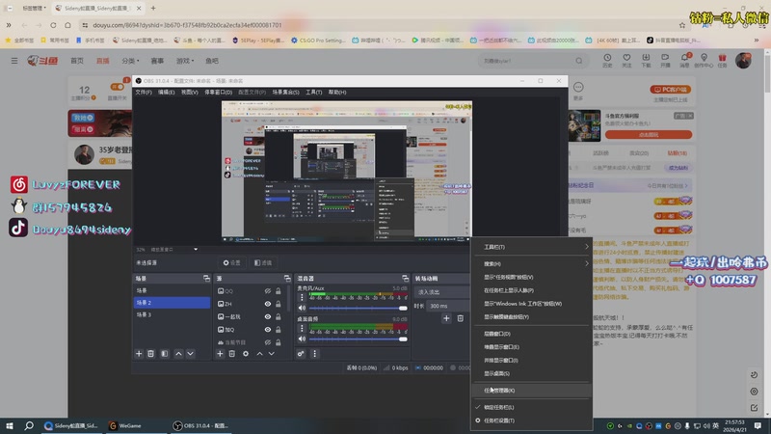Open browser tab group manager dropdown
Viewport: 771px width, 434px height.
[x=34, y=9]
